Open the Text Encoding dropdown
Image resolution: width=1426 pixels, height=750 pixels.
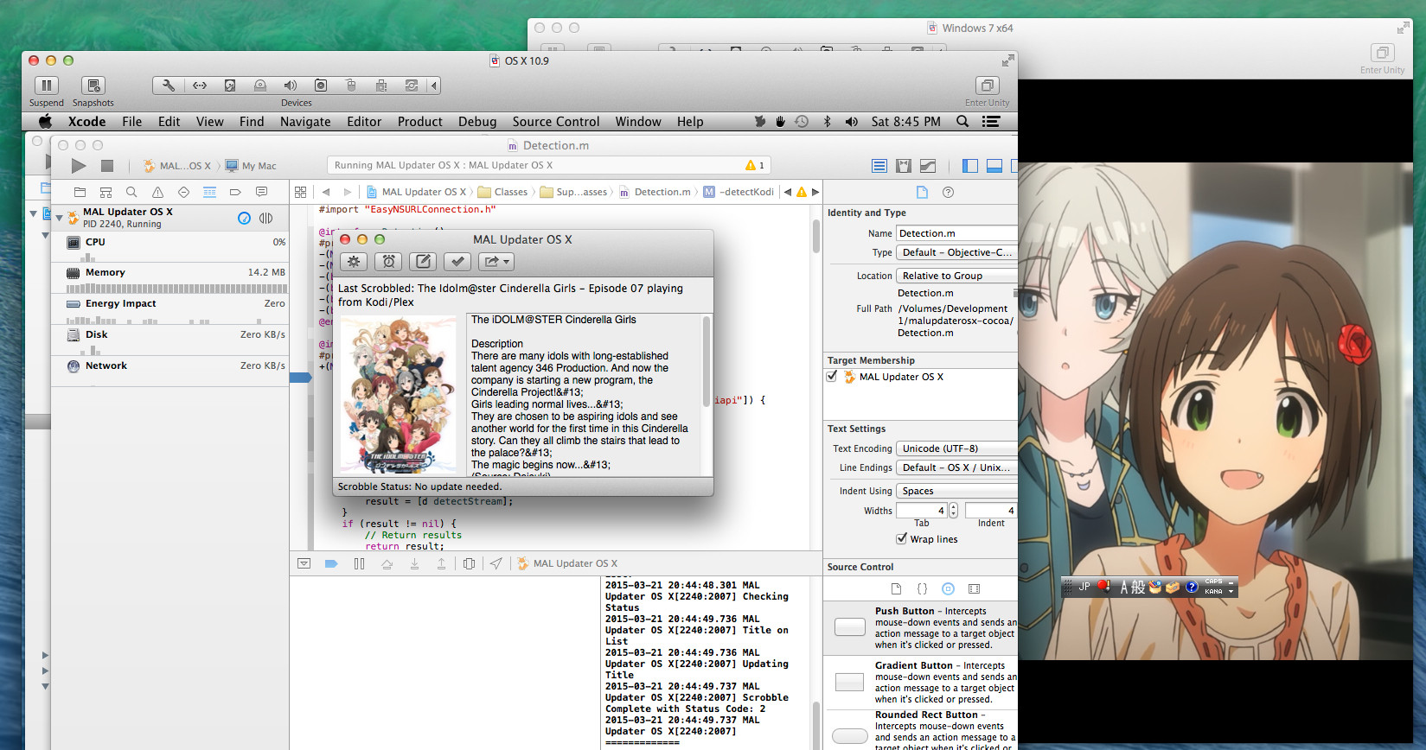pos(956,448)
